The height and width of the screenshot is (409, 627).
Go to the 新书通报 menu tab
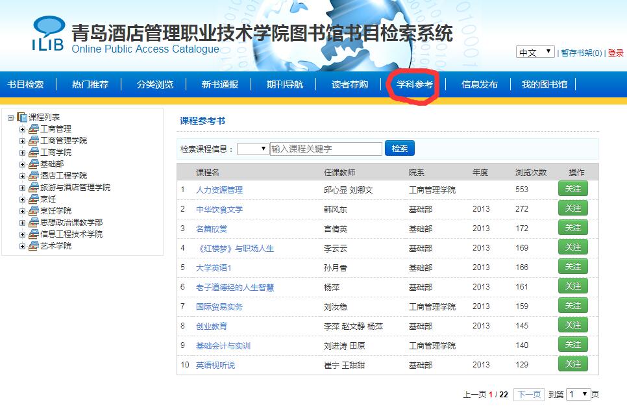219,84
